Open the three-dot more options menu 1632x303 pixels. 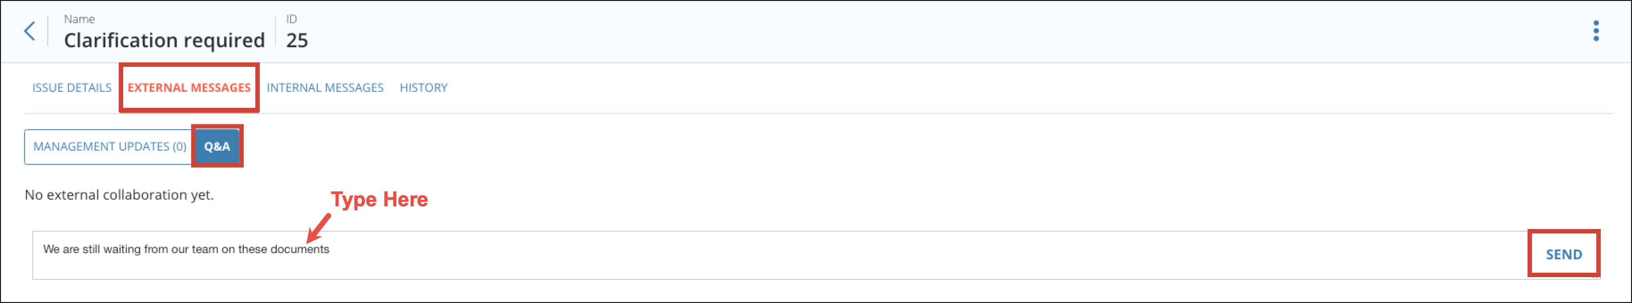(x=1596, y=31)
